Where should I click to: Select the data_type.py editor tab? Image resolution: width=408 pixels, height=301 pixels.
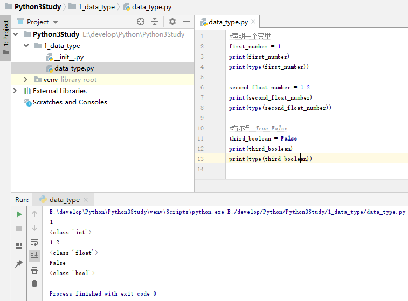pyautogui.click(x=228, y=22)
